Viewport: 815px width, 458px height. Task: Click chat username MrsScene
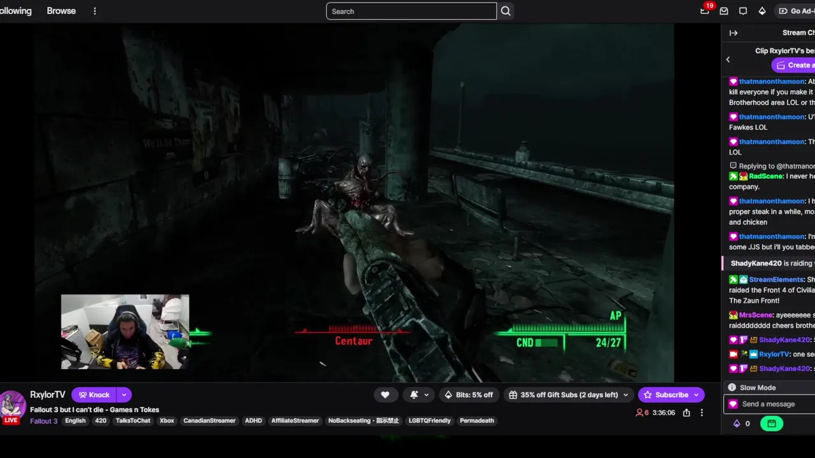click(x=756, y=315)
